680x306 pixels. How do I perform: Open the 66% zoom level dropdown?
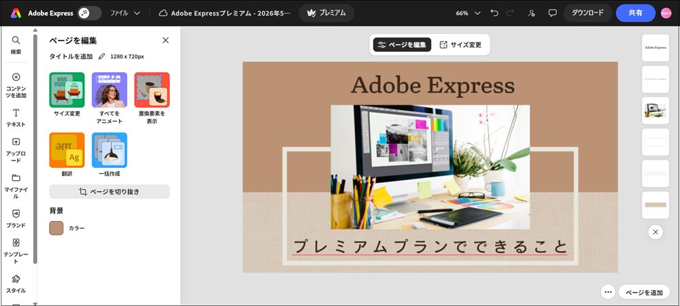click(x=468, y=13)
